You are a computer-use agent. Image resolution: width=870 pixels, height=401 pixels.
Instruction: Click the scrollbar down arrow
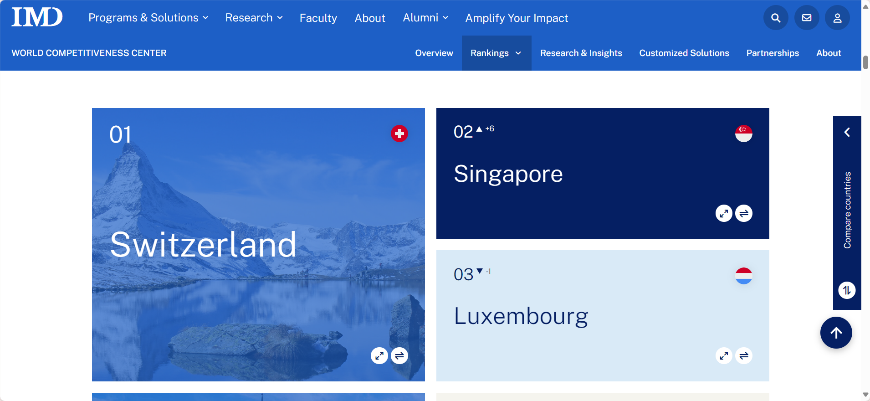point(865,395)
